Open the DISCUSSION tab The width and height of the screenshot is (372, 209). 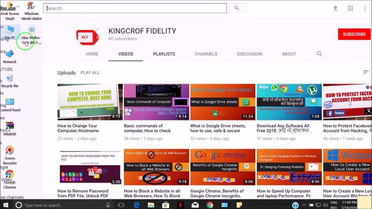[x=249, y=54]
